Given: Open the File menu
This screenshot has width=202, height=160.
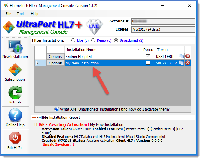Looking at the screenshot, I should coord(8,14).
